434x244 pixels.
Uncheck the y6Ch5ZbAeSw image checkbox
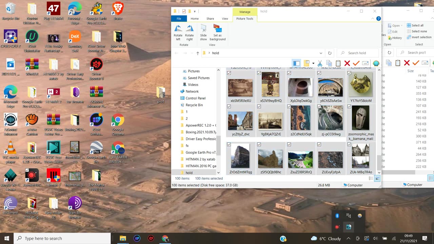319,73
